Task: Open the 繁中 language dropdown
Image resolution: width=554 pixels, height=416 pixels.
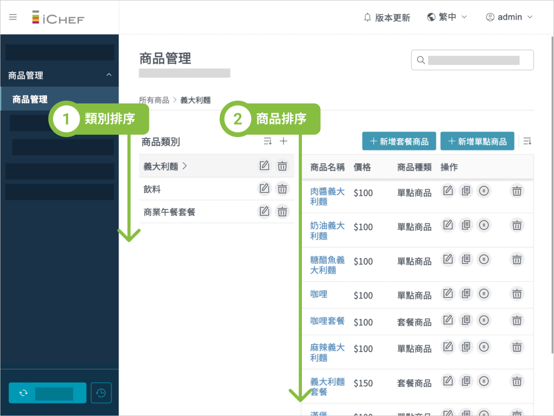Action: [447, 17]
